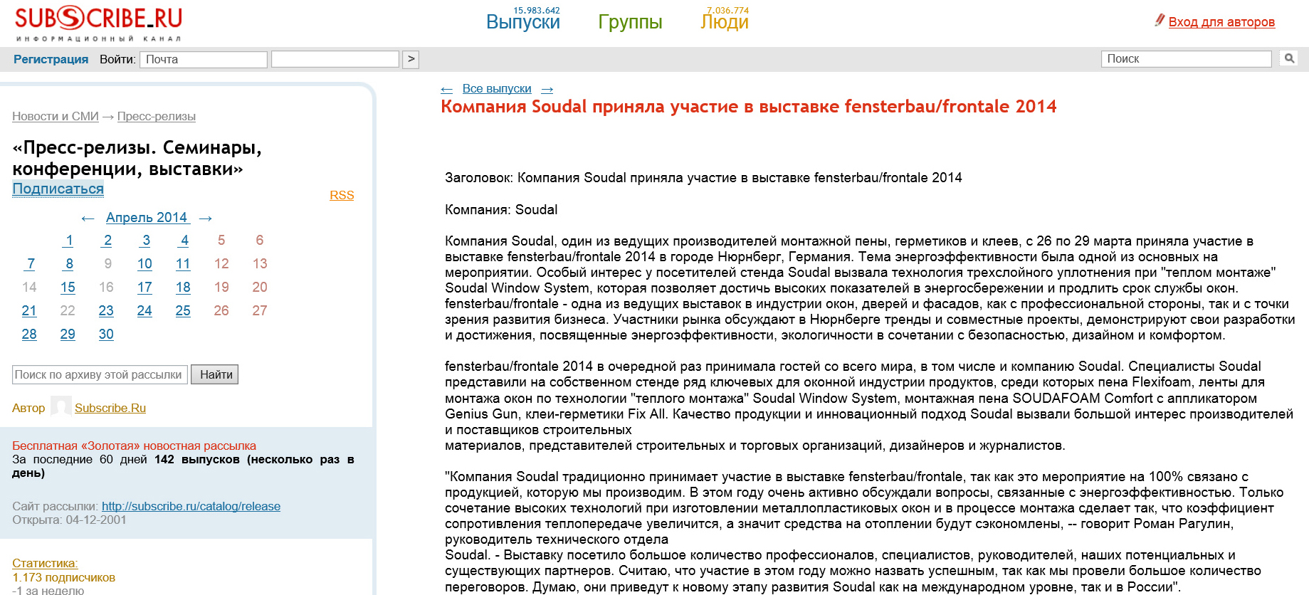Click the Подписаться link
Screen dimensions: 1309x595
58,189
